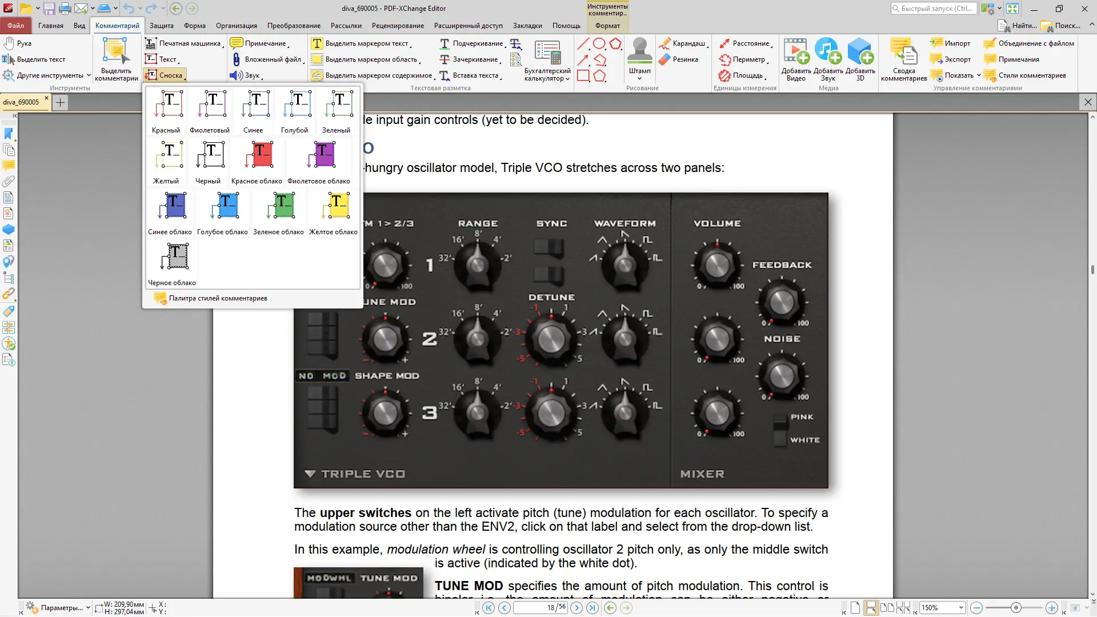Select the Зеленый callout preset
This screenshot has height=617, width=1097.
(x=336, y=111)
